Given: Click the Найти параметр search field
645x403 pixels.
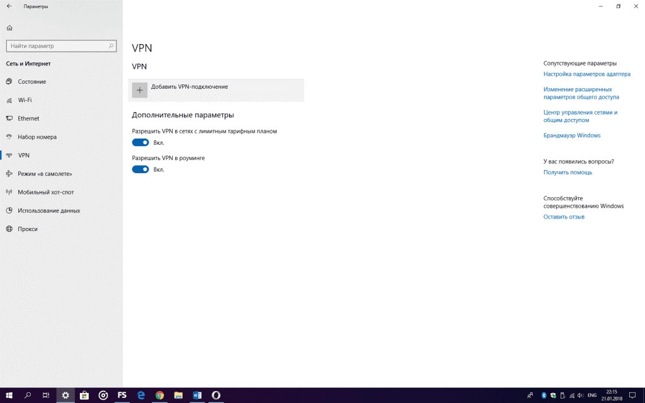Looking at the screenshot, I should [x=57, y=45].
